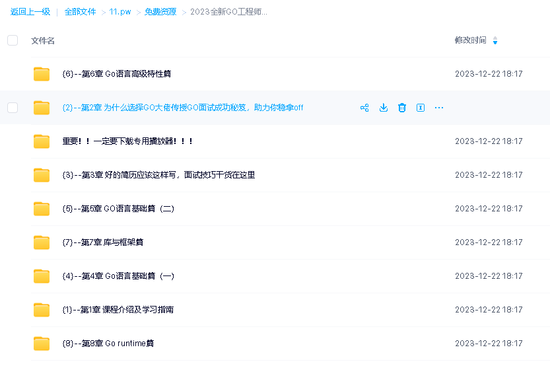Open the 第3章 好的简历应该这样写 folder name
Viewport: 550px width, 366px height.
click(x=158, y=175)
